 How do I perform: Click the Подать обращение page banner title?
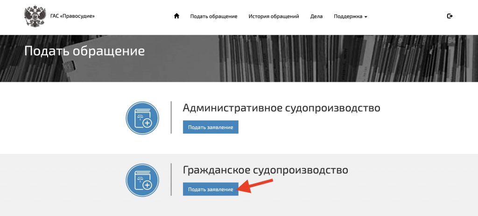[84, 51]
